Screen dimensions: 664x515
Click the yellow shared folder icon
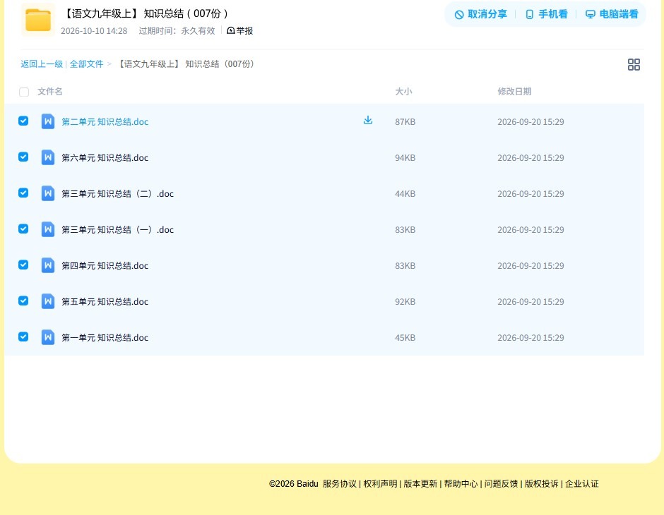[38, 20]
